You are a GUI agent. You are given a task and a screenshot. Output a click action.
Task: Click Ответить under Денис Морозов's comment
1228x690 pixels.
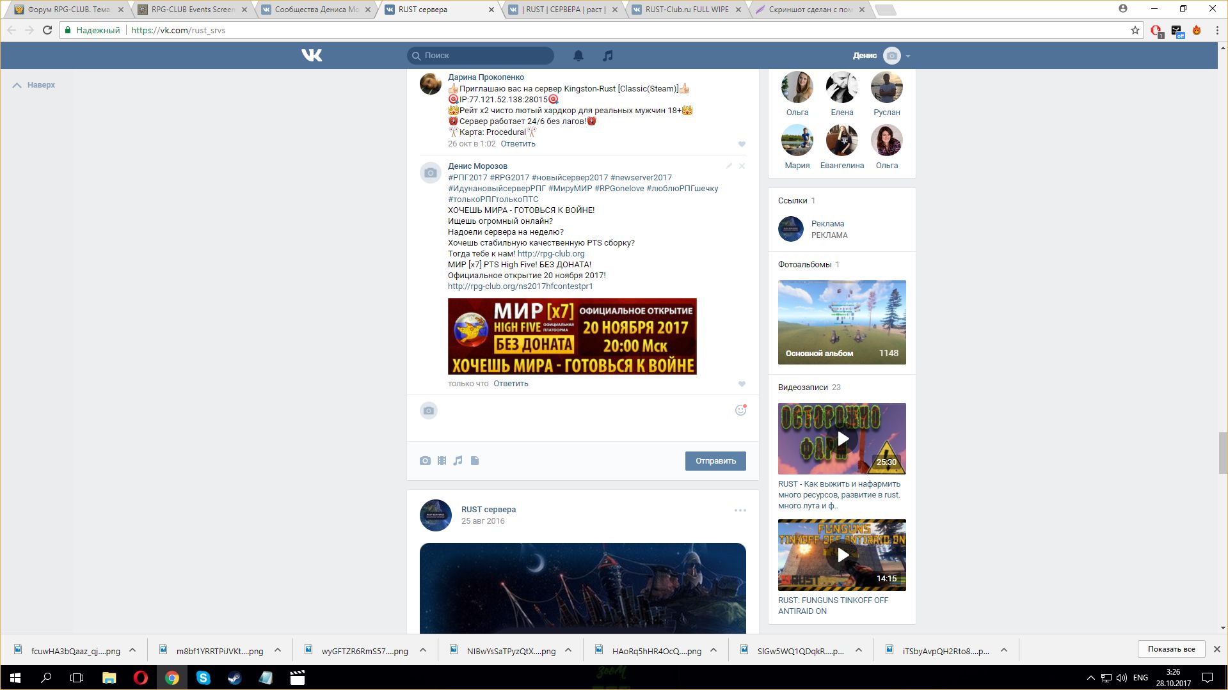point(511,384)
